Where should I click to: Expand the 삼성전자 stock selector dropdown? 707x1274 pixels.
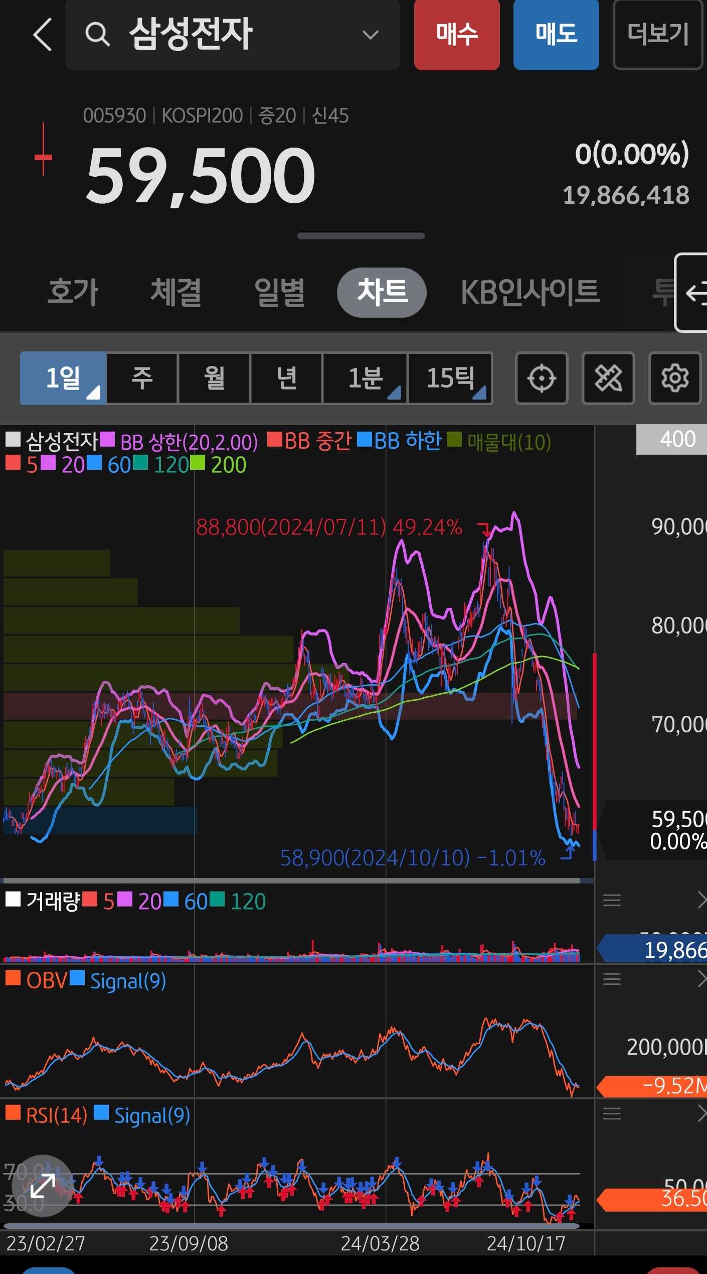[x=370, y=35]
